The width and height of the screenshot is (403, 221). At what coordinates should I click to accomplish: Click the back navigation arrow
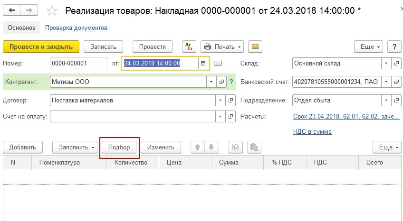12,10
